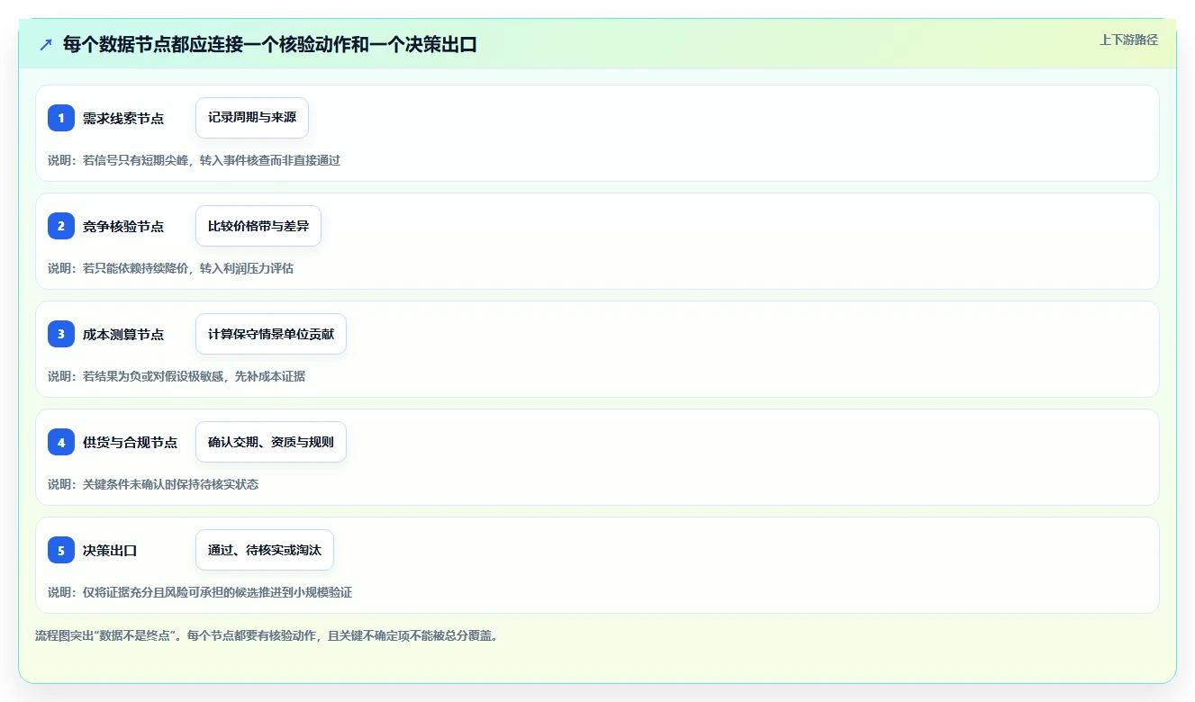The height and width of the screenshot is (702, 1195).
Task: Click the 通过、待核实或淘汰 action chip
Action: pos(265,550)
